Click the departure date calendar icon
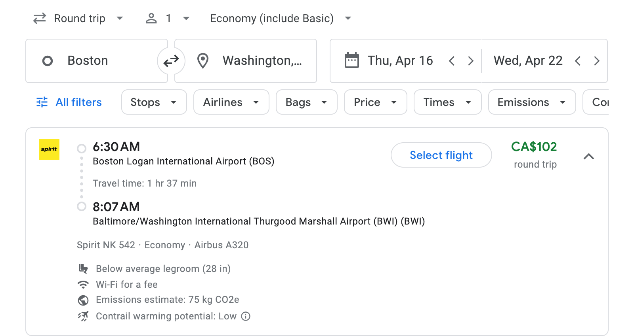Image resolution: width=634 pixels, height=336 pixels. click(x=351, y=60)
